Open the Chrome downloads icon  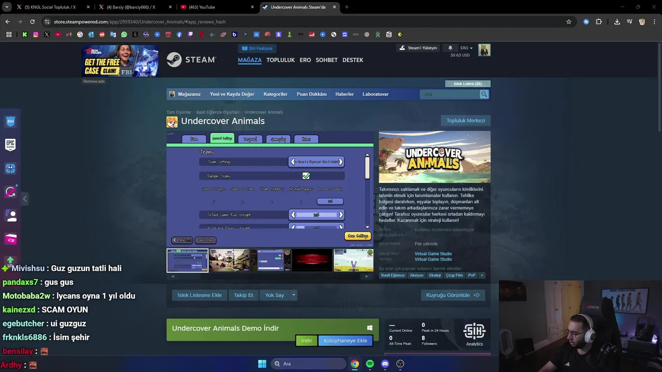click(x=617, y=22)
